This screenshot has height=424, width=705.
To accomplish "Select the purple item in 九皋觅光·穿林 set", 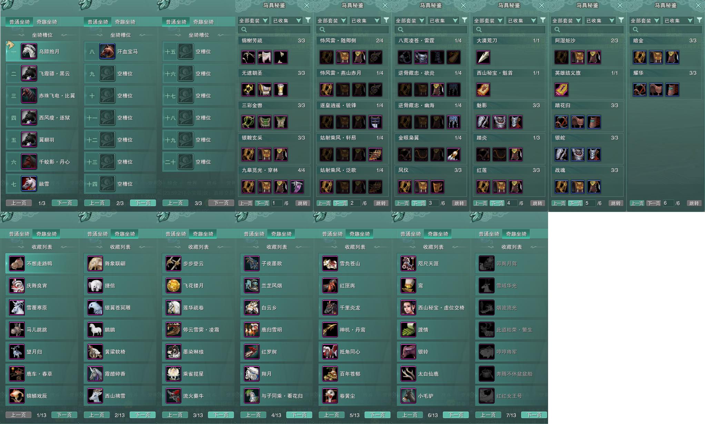I will (x=297, y=187).
